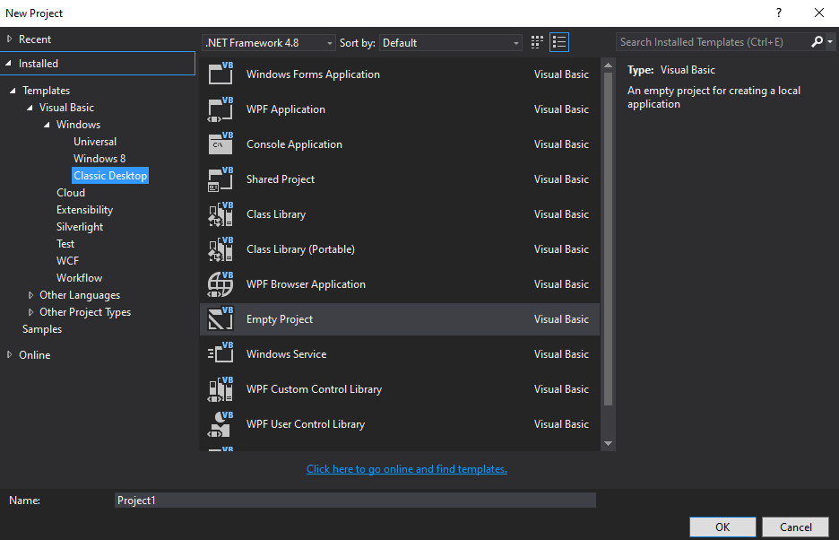The width and height of the screenshot is (839, 540).
Task: Select the Shared Project template icon
Action: point(221,179)
